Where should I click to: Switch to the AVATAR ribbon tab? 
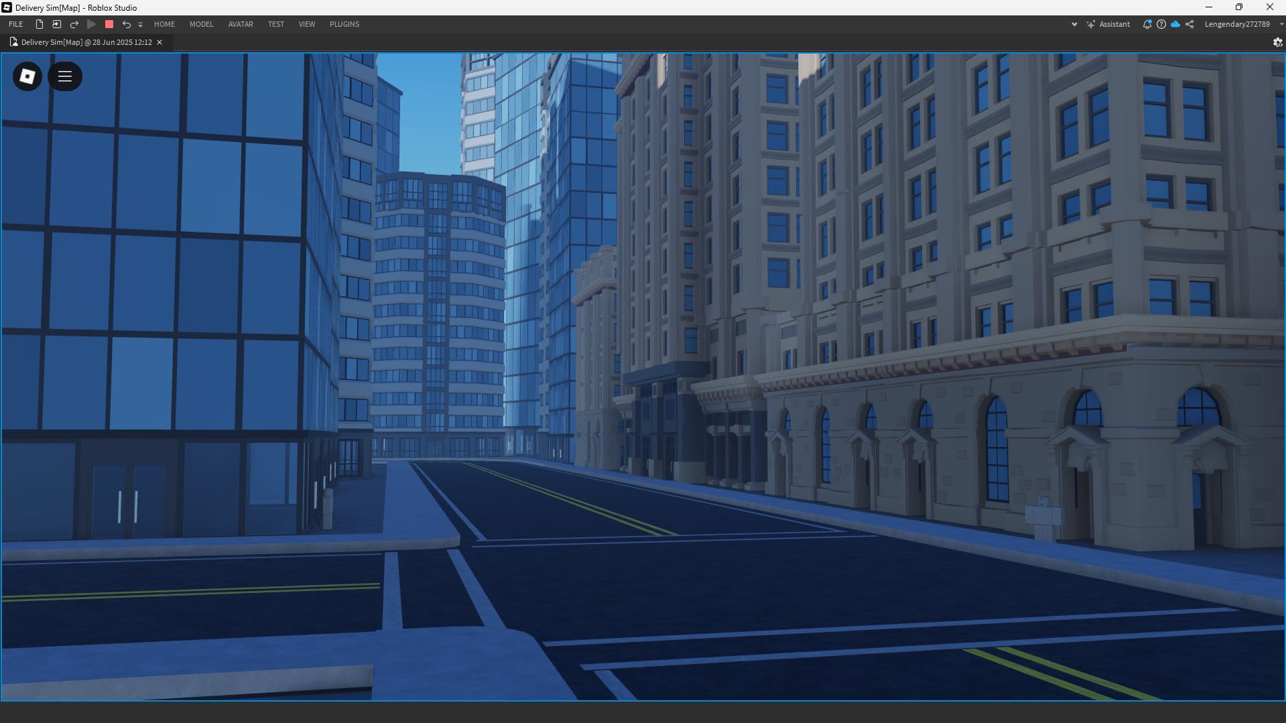click(x=241, y=24)
